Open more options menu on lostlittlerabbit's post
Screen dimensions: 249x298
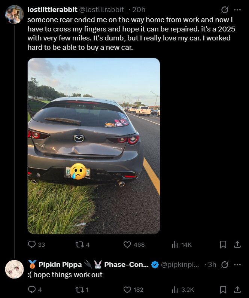(237, 10)
